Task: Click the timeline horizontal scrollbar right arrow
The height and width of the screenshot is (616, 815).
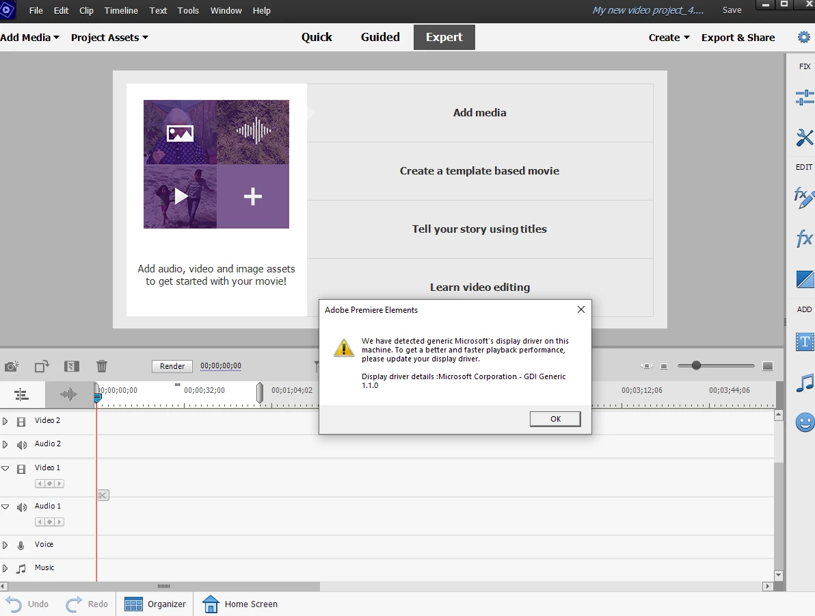Action: tap(768, 587)
